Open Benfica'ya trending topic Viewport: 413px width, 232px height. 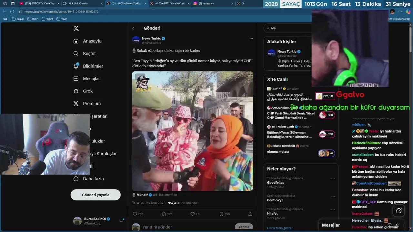coord(275,200)
